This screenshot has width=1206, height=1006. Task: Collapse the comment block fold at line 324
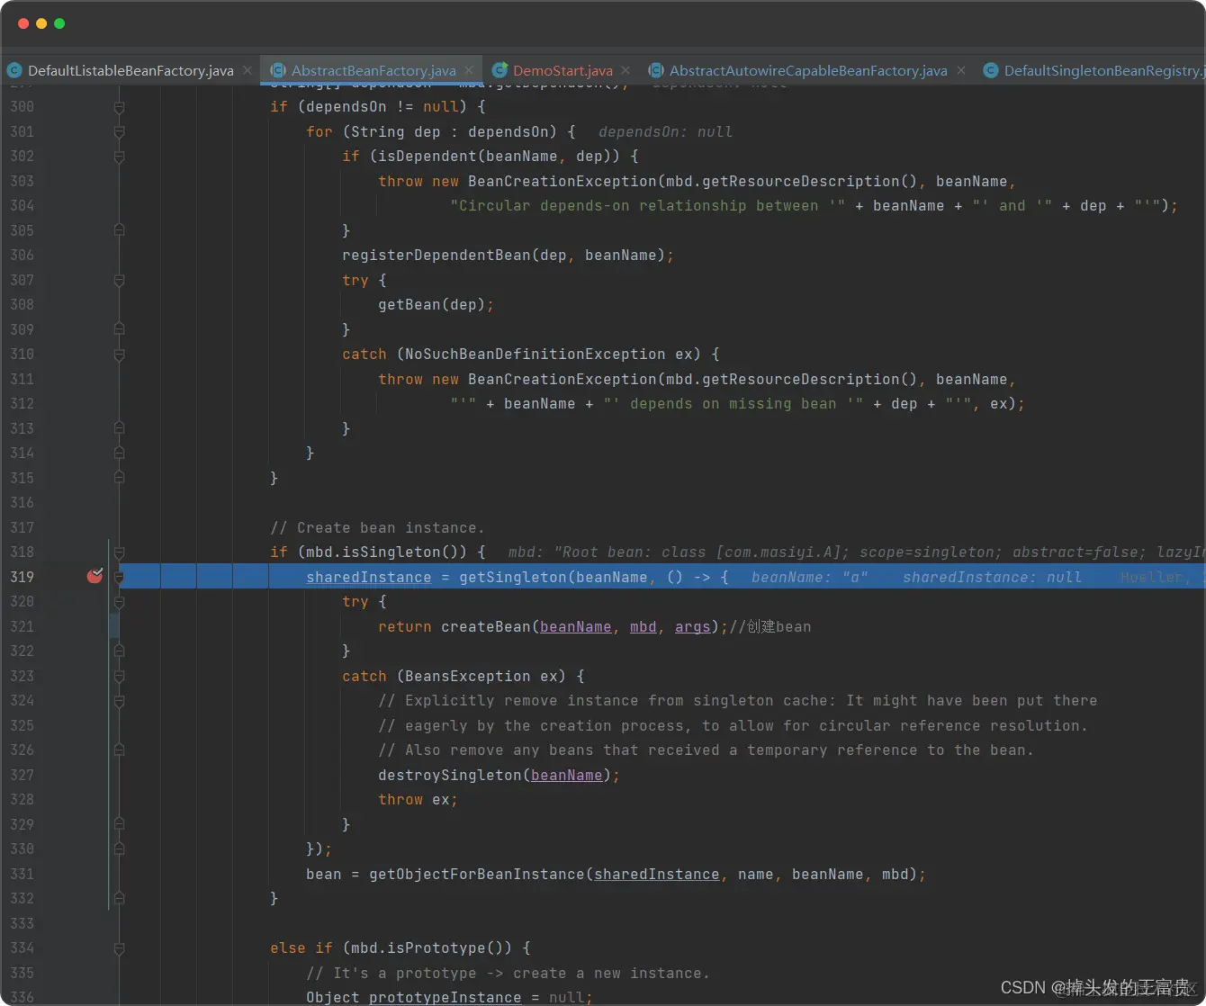(119, 701)
